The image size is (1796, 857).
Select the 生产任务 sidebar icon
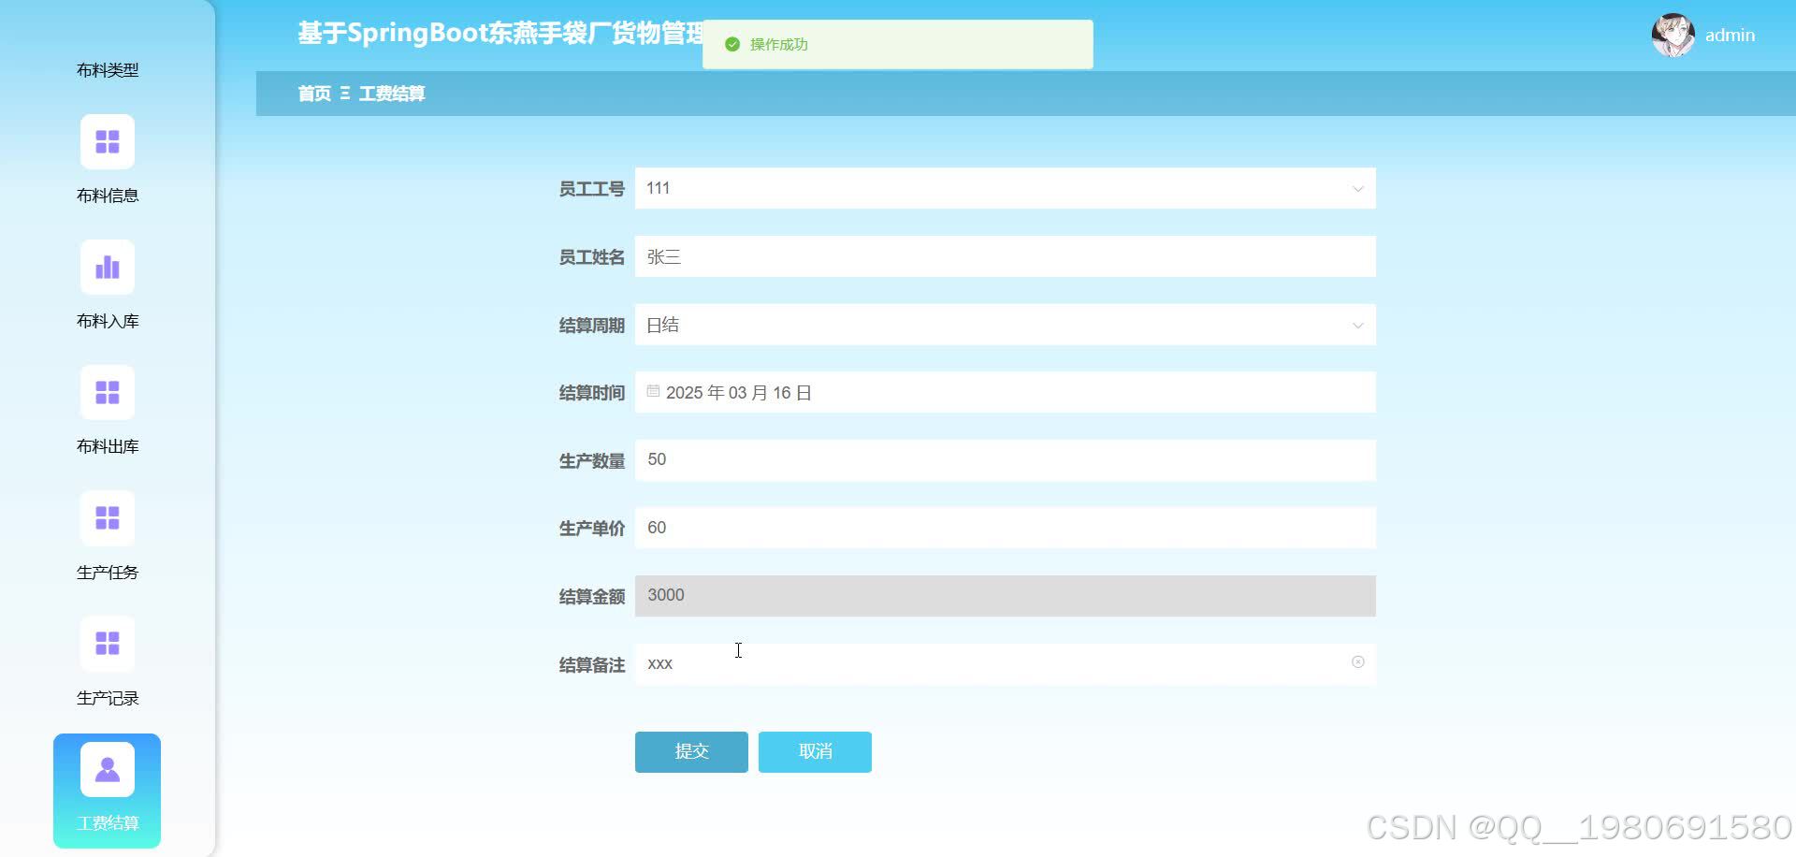(x=107, y=517)
